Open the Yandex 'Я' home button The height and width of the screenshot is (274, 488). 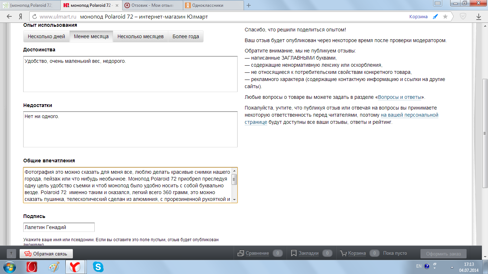(21, 17)
